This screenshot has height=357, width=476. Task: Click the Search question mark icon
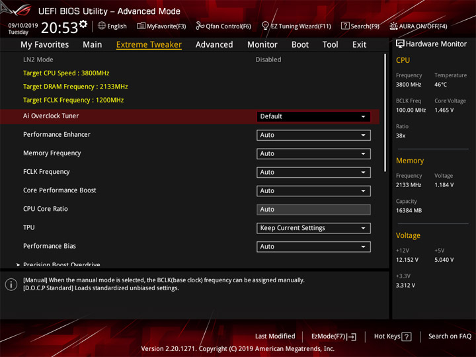pyautogui.click(x=345, y=26)
